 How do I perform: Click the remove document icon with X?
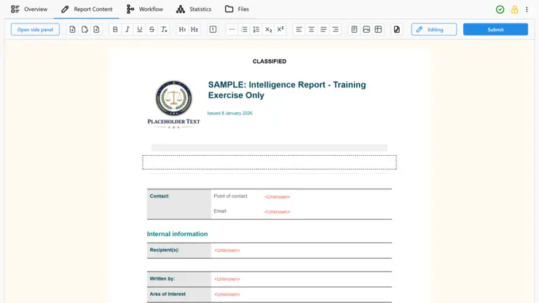click(x=96, y=30)
